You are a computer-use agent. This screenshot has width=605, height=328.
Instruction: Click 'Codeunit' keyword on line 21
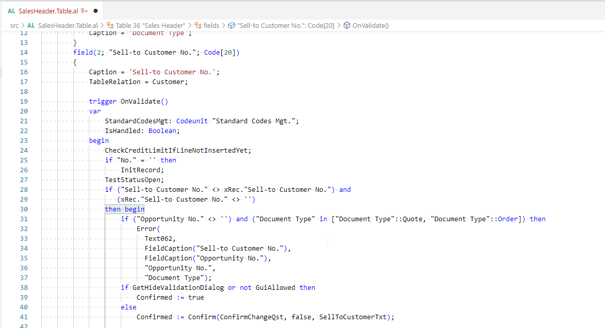(x=192, y=121)
